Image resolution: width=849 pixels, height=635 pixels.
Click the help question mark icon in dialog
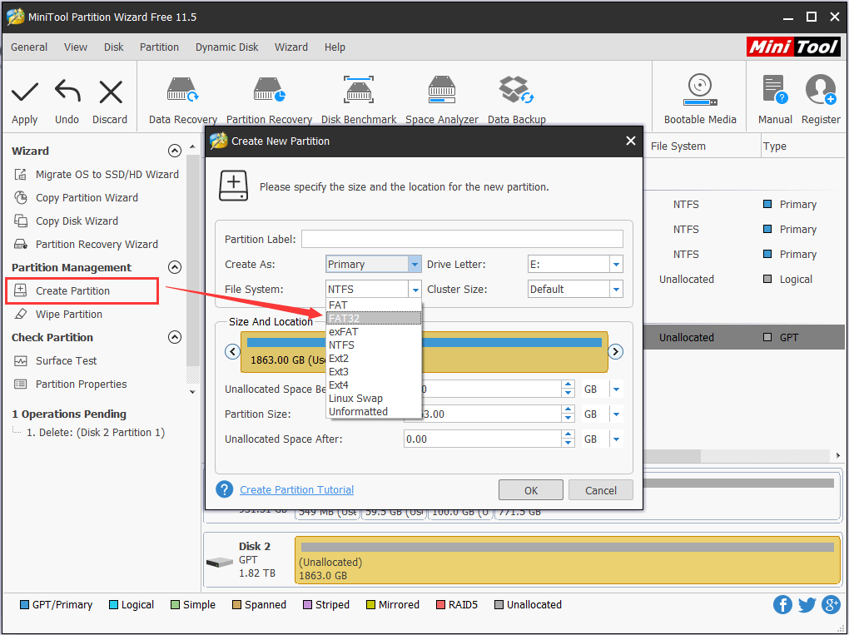[224, 489]
